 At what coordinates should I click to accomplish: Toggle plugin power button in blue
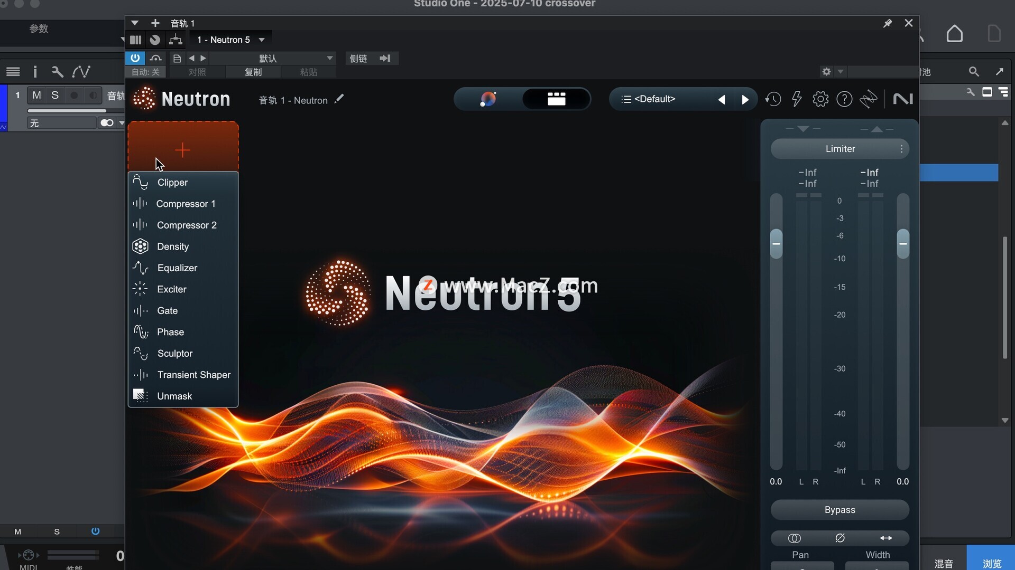(135, 58)
